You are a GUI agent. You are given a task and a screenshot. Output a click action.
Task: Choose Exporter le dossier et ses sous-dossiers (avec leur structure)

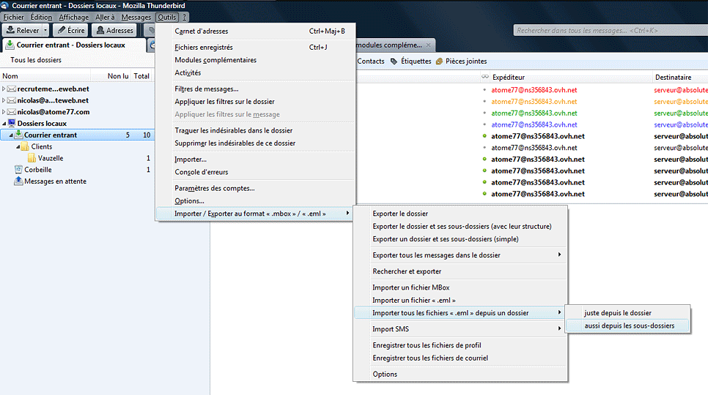tap(460, 226)
